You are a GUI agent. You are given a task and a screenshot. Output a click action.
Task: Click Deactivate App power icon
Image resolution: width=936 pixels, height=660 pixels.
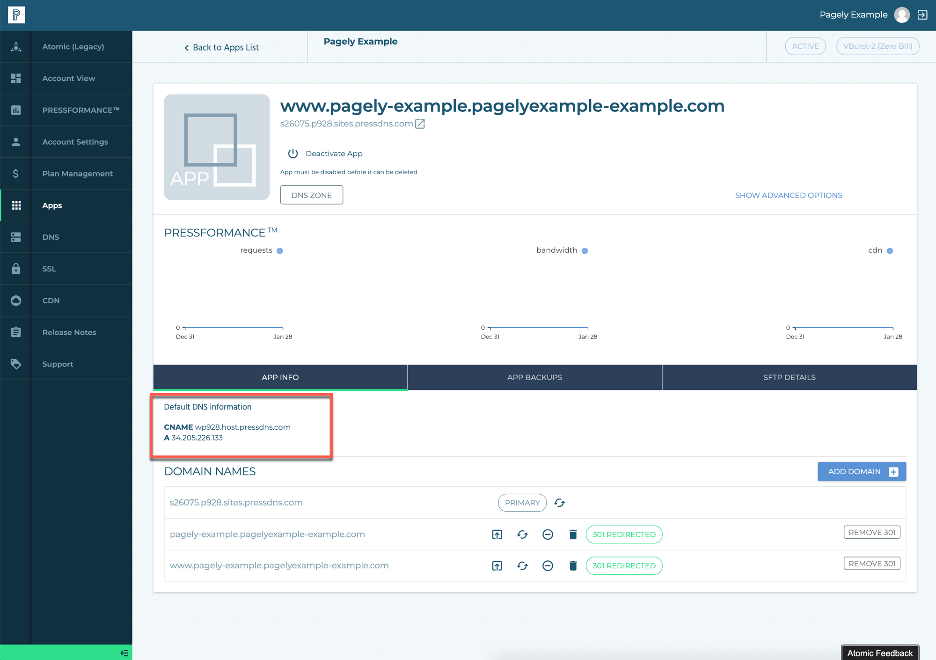click(x=293, y=154)
